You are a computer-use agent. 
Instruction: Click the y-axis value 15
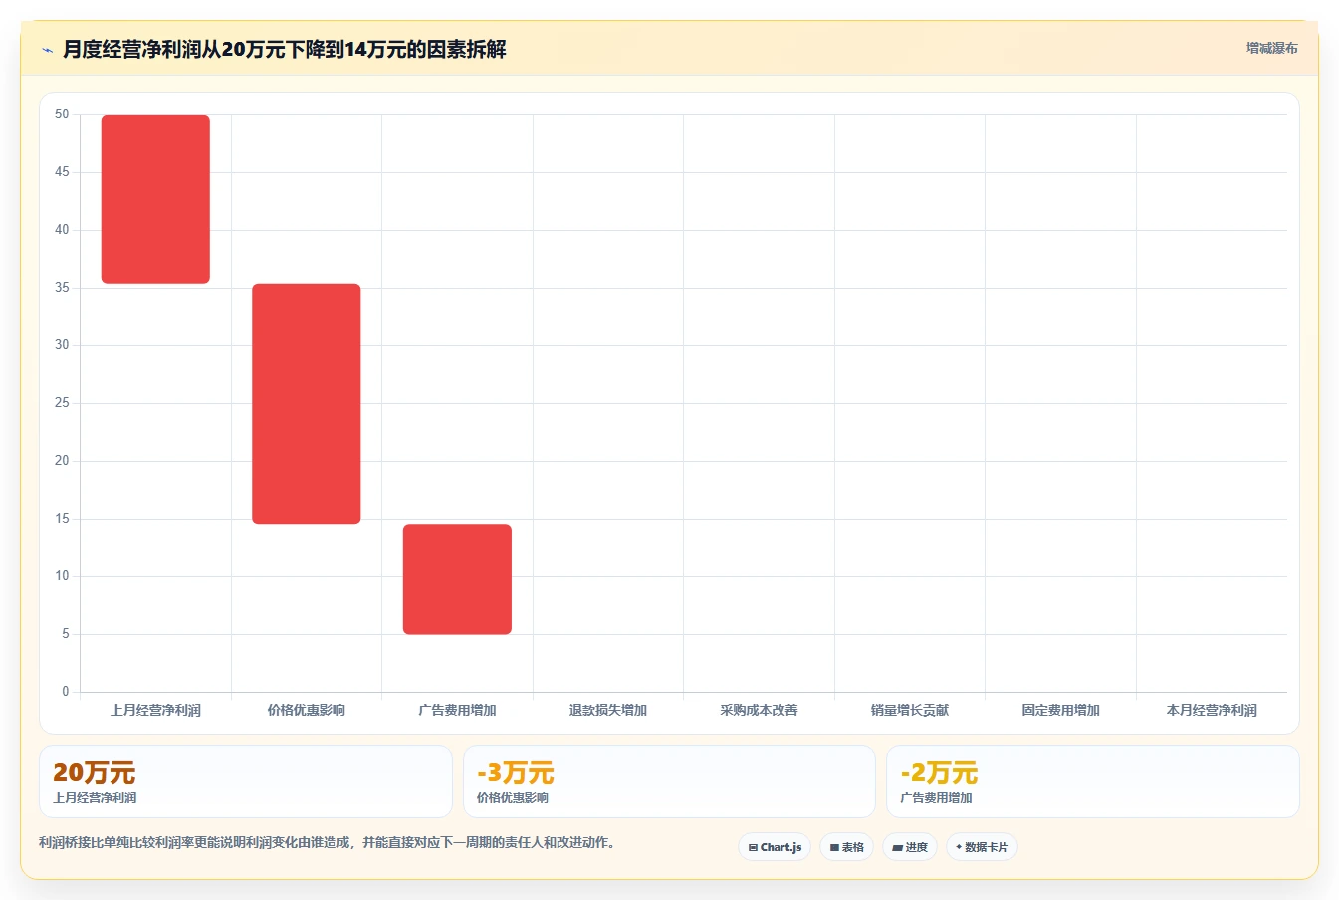click(x=62, y=519)
